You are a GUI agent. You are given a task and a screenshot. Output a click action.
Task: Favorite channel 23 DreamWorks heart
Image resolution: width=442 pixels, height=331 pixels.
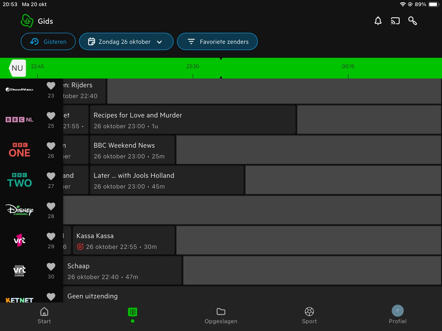click(51, 86)
